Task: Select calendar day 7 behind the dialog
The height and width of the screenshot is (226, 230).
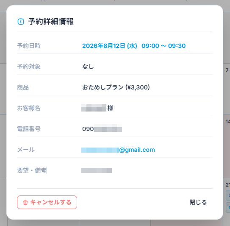Action: point(227,70)
